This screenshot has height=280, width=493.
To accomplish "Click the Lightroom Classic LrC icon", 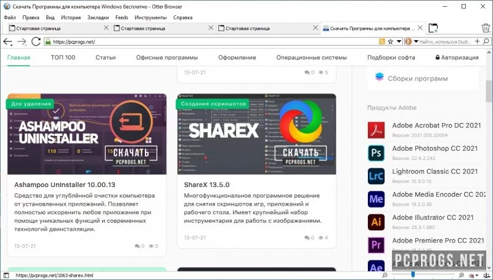I will 376,176.
